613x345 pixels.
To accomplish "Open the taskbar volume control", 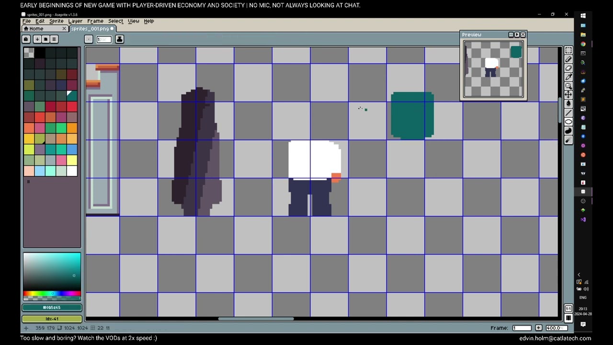I will pyautogui.click(x=587, y=289).
